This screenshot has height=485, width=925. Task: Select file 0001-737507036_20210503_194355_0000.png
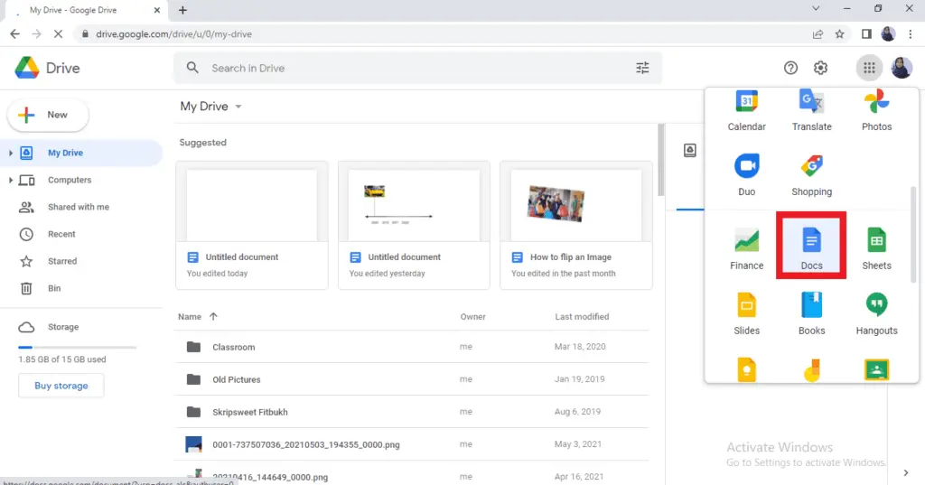coord(412,443)
